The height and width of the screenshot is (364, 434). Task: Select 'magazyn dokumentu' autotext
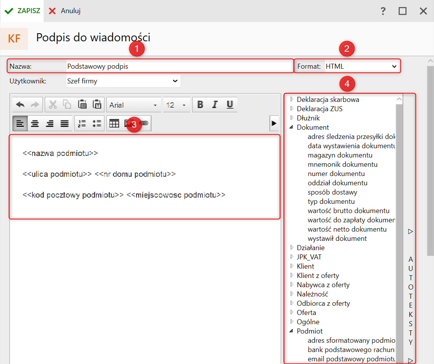(x=340, y=155)
